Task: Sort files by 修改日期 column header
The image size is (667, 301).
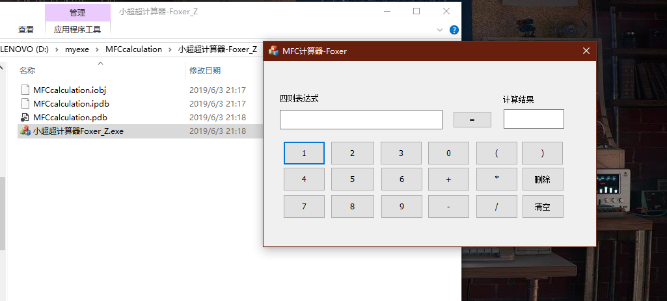Action: (x=205, y=71)
